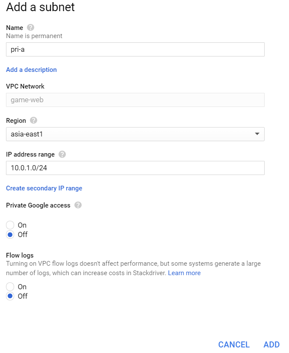The height and width of the screenshot is (353, 289).
Task: Click the help icon next to Name
Action: [30, 27]
